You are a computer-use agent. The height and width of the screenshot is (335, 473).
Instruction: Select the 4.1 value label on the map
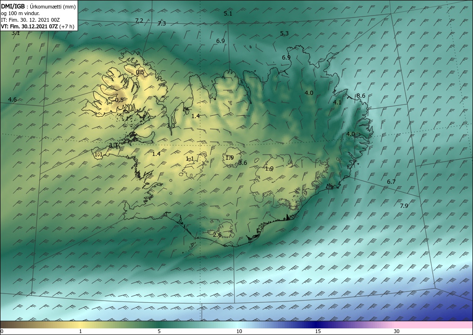tap(337, 103)
